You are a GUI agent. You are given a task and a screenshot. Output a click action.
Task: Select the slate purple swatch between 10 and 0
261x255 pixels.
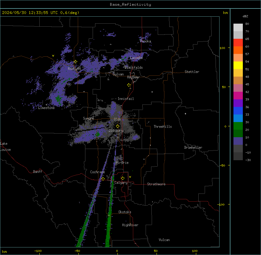(238, 141)
